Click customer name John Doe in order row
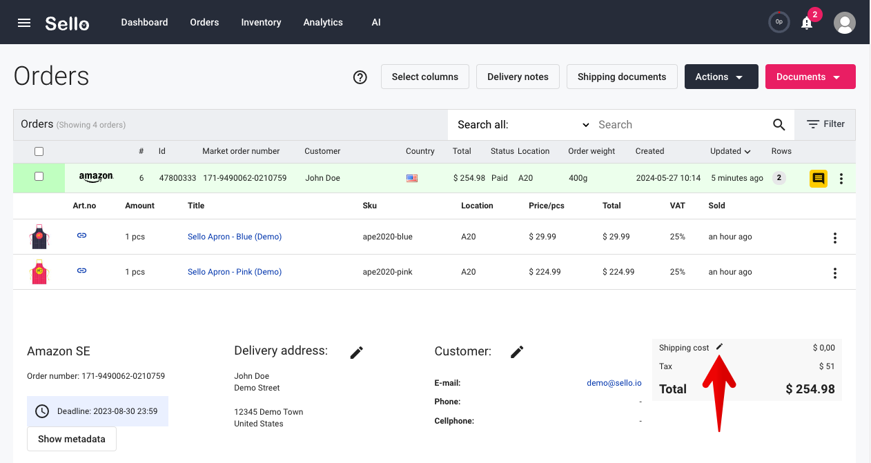Viewport: 871px width, 463px height. click(322, 178)
